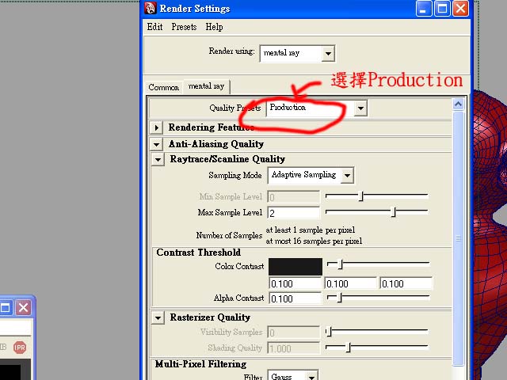The height and width of the screenshot is (380, 507).
Task: Click the 'at least 1 sample per pixel' text
Action: coord(310,230)
